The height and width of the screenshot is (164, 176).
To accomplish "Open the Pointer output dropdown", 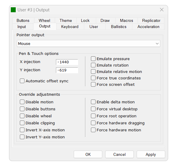I will pyautogui.click(x=88, y=44).
